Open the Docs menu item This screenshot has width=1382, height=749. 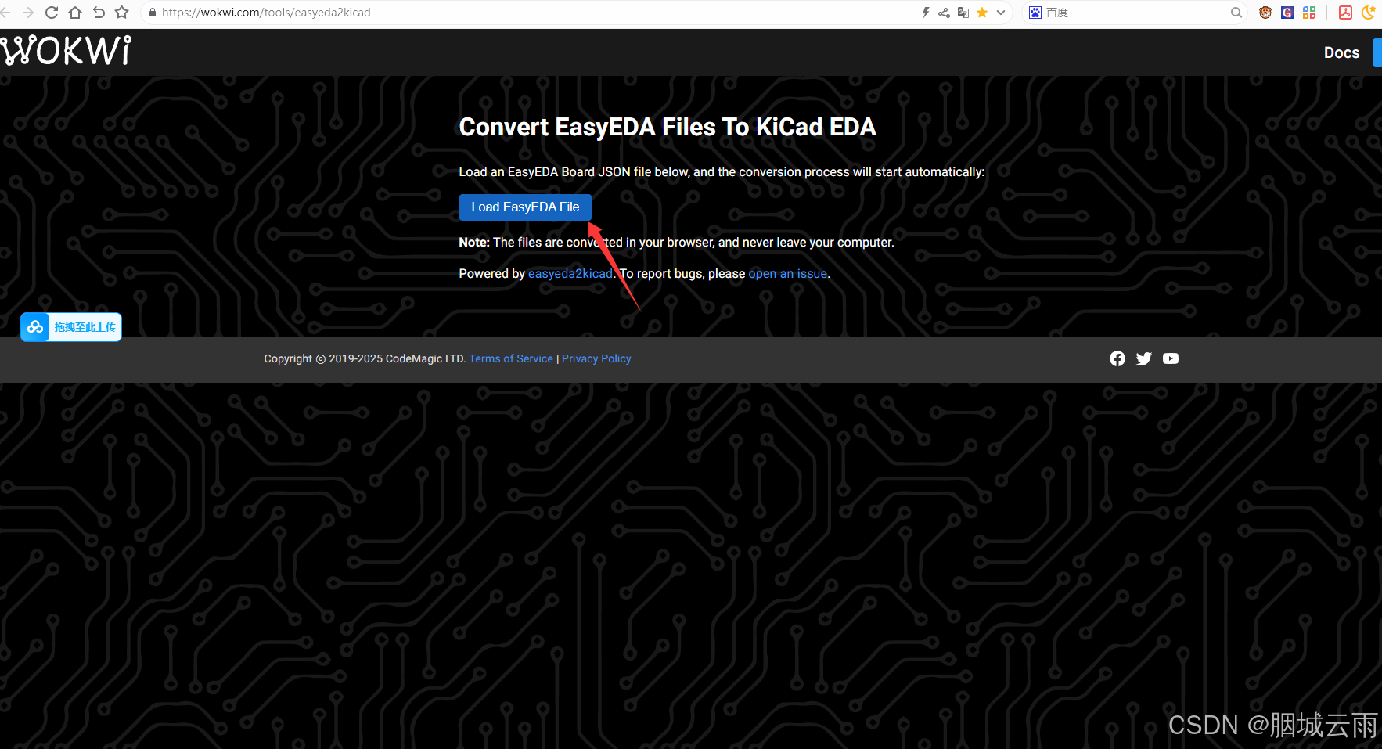1341,52
